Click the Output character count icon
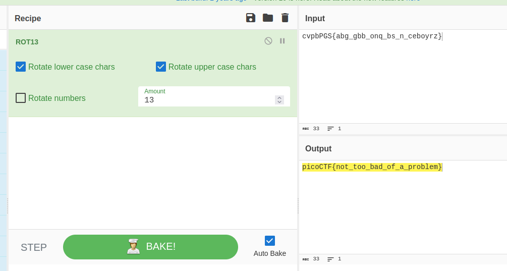 (x=306, y=259)
